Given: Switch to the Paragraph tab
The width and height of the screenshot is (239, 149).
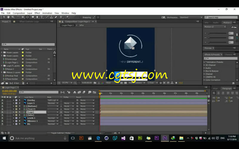Looking at the screenshot, I should (227, 89).
